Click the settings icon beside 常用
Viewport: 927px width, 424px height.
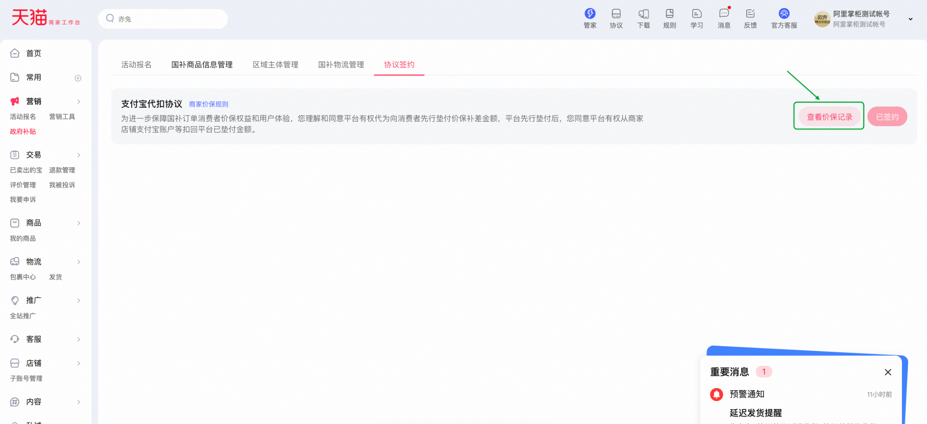click(x=78, y=78)
